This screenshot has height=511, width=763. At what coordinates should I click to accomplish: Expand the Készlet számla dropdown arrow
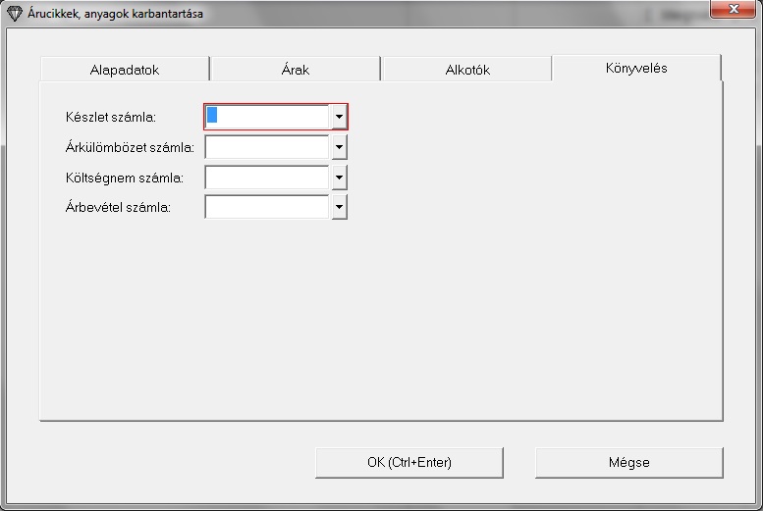coord(339,117)
